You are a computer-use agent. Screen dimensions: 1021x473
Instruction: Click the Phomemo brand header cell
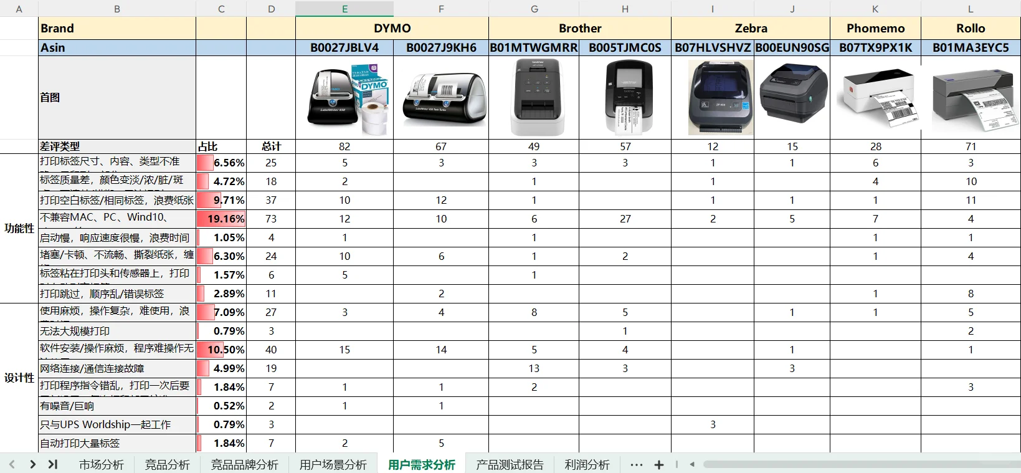875,28
